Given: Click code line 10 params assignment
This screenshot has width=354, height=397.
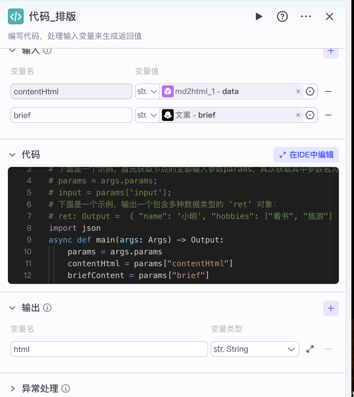Looking at the screenshot, I should (x=115, y=252).
